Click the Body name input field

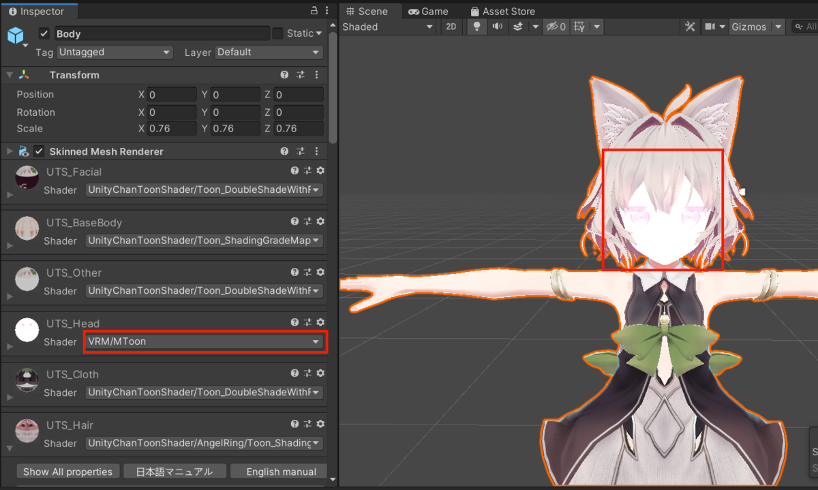click(162, 33)
